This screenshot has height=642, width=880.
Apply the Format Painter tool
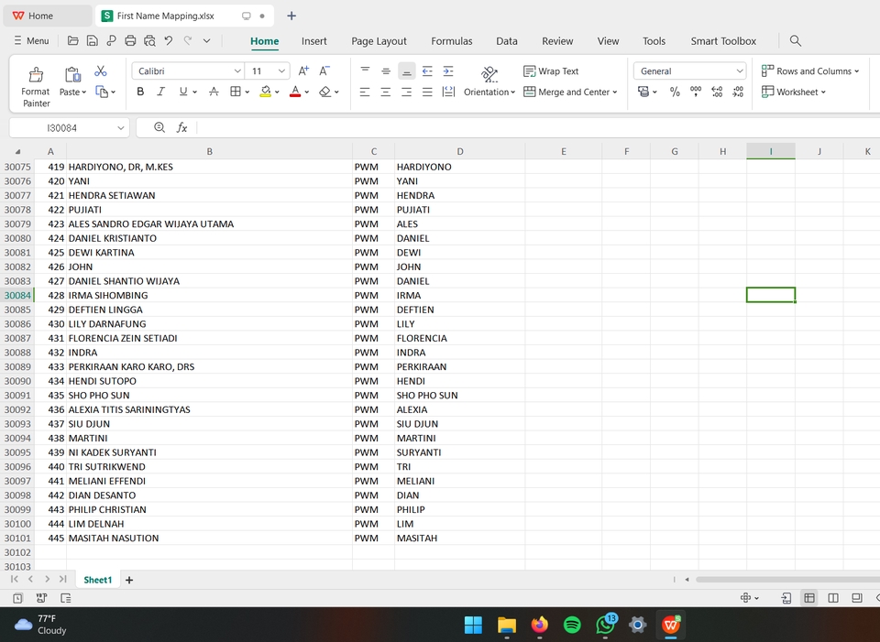click(x=35, y=82)
